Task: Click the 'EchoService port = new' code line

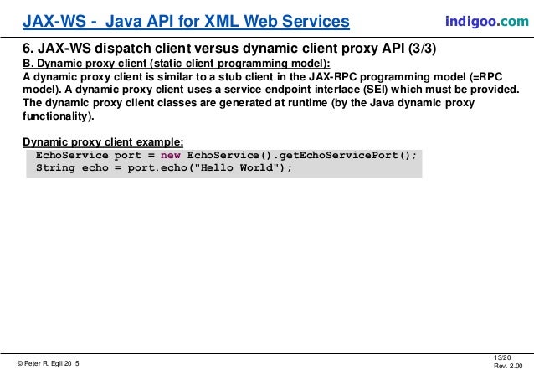Action: pos(227,156)
